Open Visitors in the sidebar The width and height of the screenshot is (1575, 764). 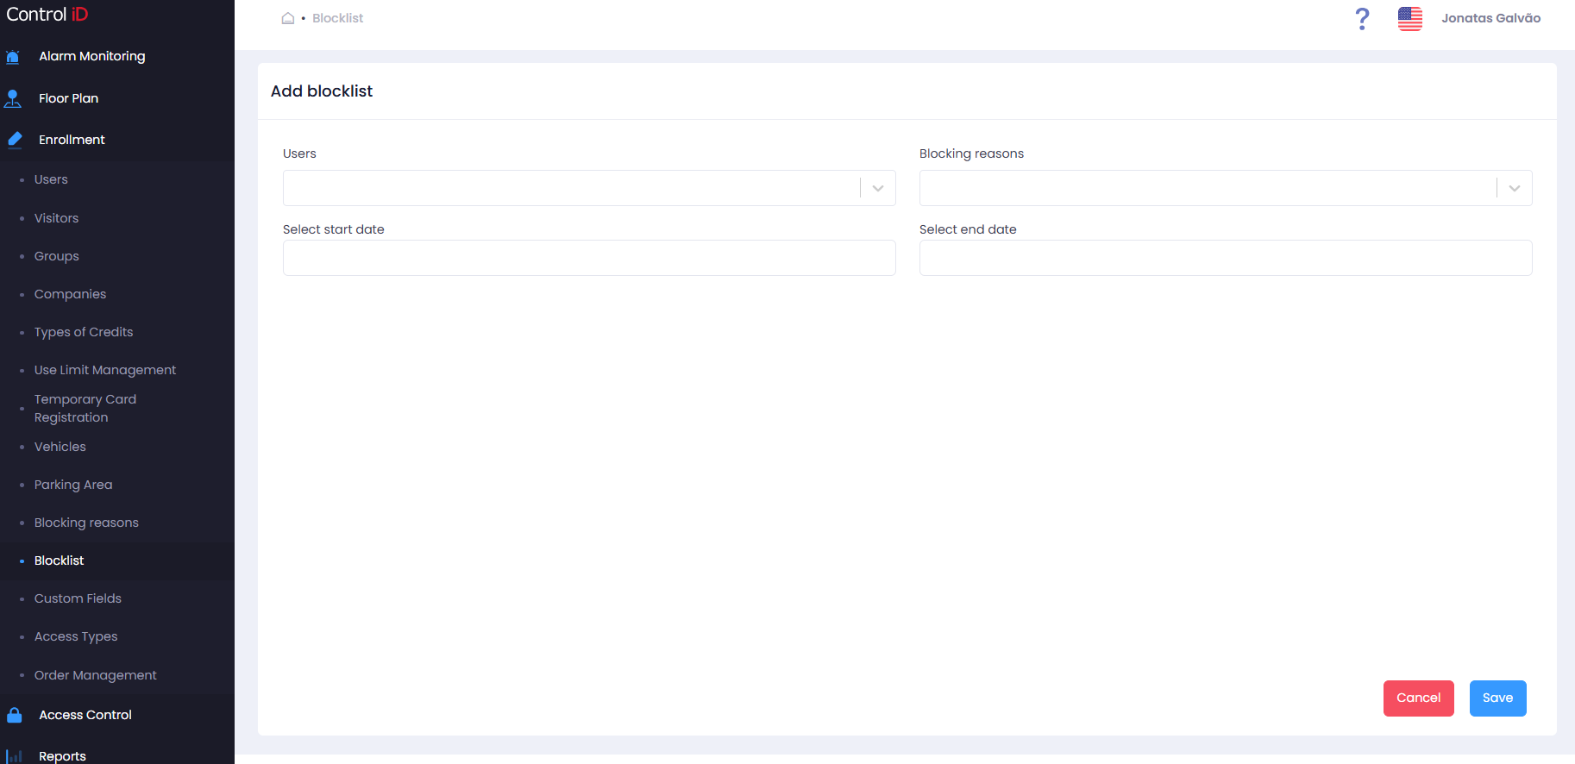56,218
